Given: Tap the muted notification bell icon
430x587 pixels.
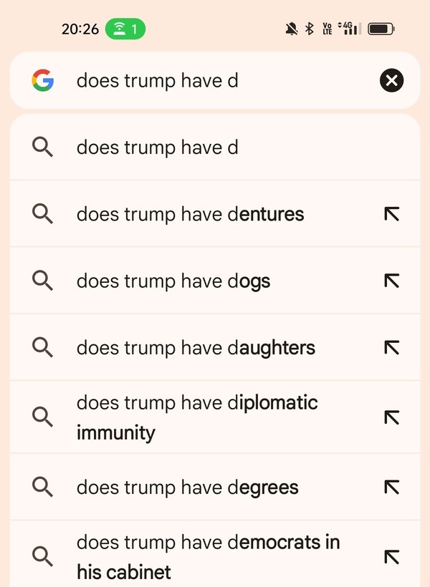Looking at the screenshot, I should point(292,29).
